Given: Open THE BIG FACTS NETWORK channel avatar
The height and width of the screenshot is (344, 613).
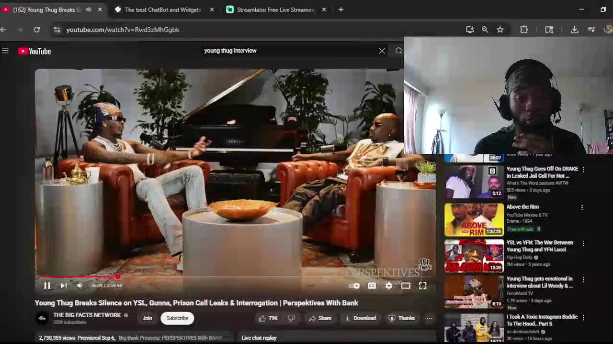Looking at the screenshot, I should coord(42,318).
